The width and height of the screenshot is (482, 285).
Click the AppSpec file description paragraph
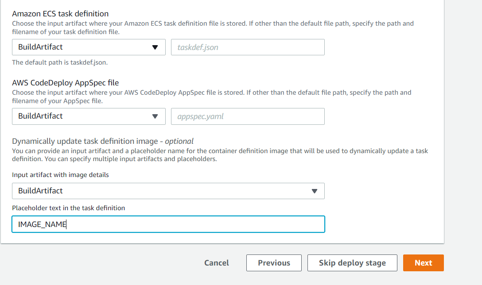[x=211, y=97]
